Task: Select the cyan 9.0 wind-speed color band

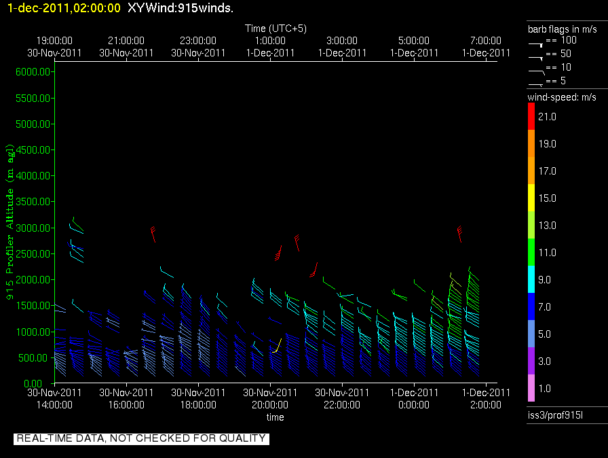Action: 531,279
